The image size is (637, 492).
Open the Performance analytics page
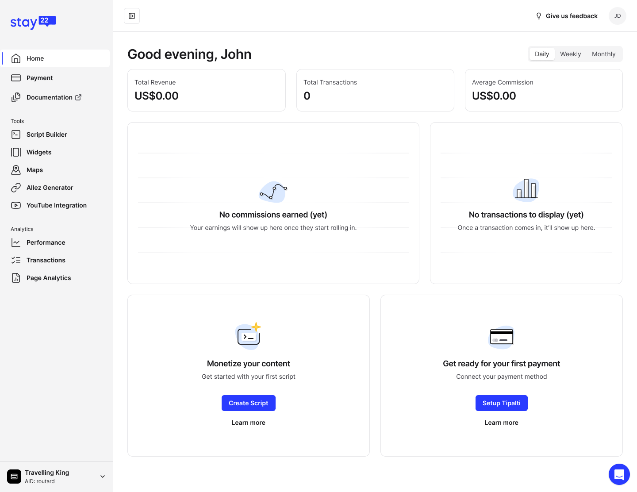pyautogui.click(x=46, y=242)
